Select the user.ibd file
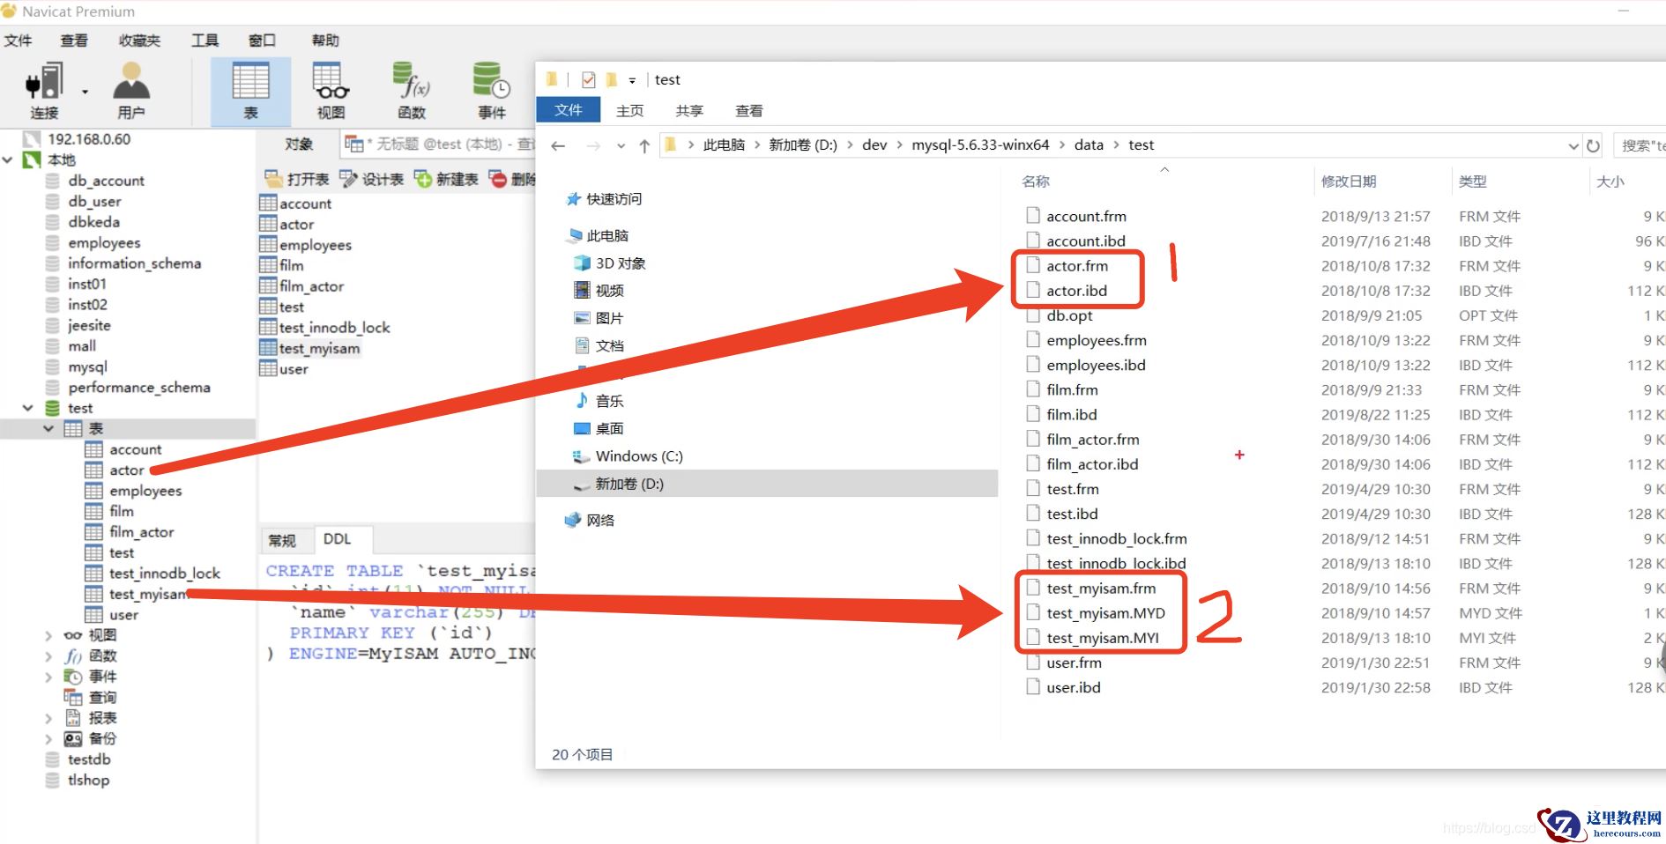The image size is (1666, 844). pyautogui.click(x=1064, y=687)
